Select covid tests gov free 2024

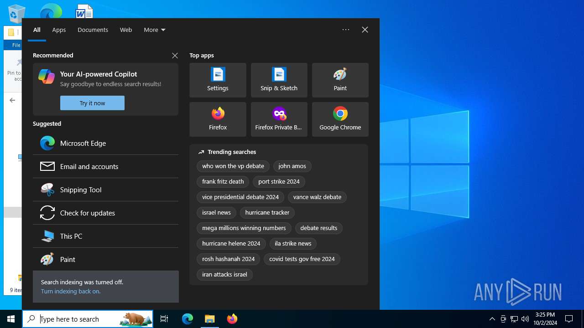302,259
